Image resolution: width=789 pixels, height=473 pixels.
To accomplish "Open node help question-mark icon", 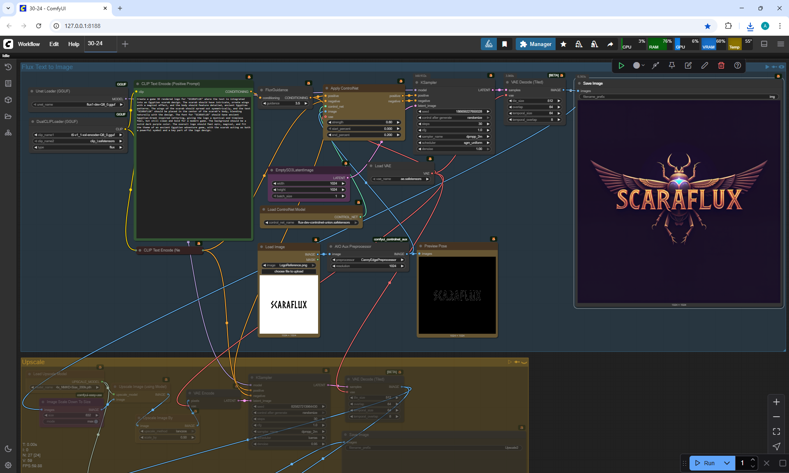I will 738,65.
